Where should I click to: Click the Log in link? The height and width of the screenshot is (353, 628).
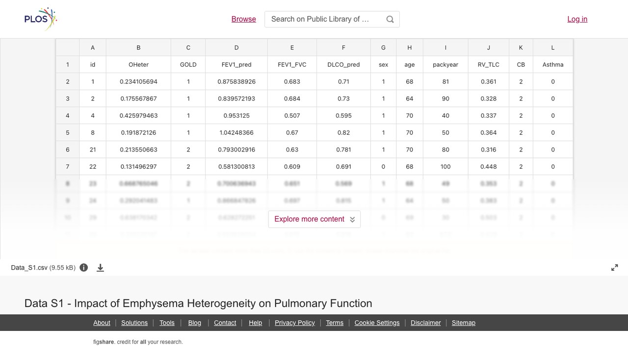coord(577,19)
